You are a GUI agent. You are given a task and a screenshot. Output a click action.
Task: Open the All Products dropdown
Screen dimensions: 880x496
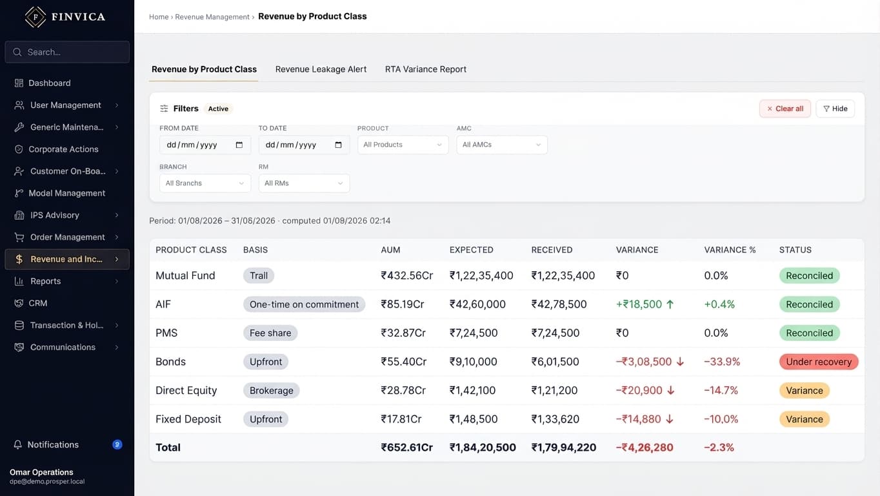[403, 145]
